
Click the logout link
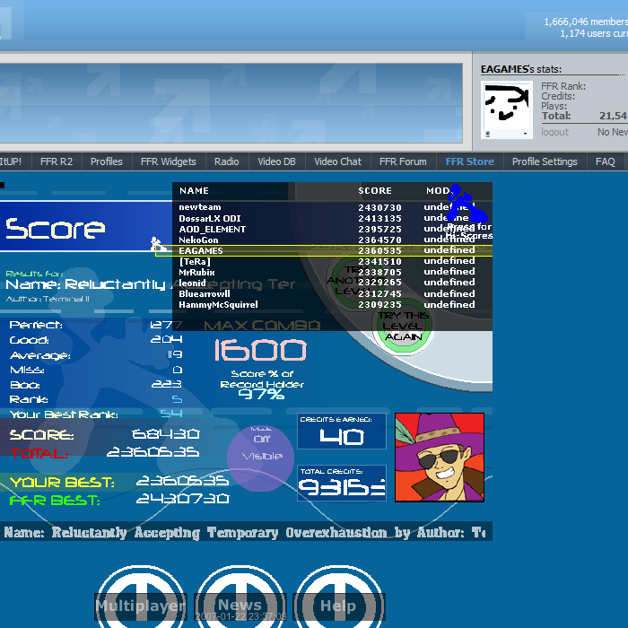(x=554, y=132)
